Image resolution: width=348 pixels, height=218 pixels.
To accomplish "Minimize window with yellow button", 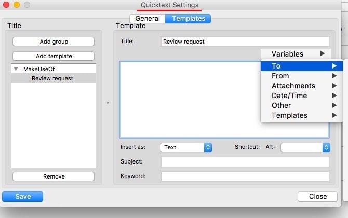I will [x=17, y=5].
